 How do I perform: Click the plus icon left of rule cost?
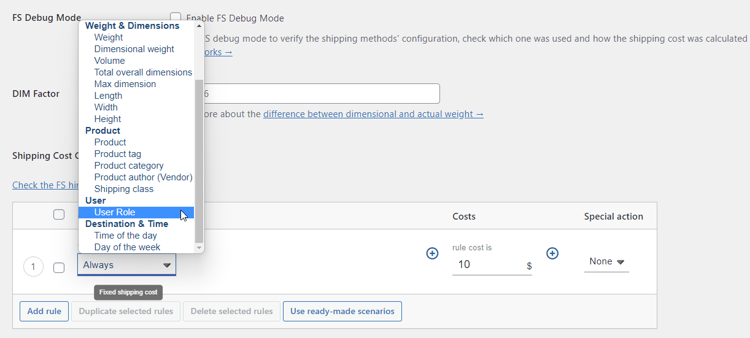tap(432, 253)
